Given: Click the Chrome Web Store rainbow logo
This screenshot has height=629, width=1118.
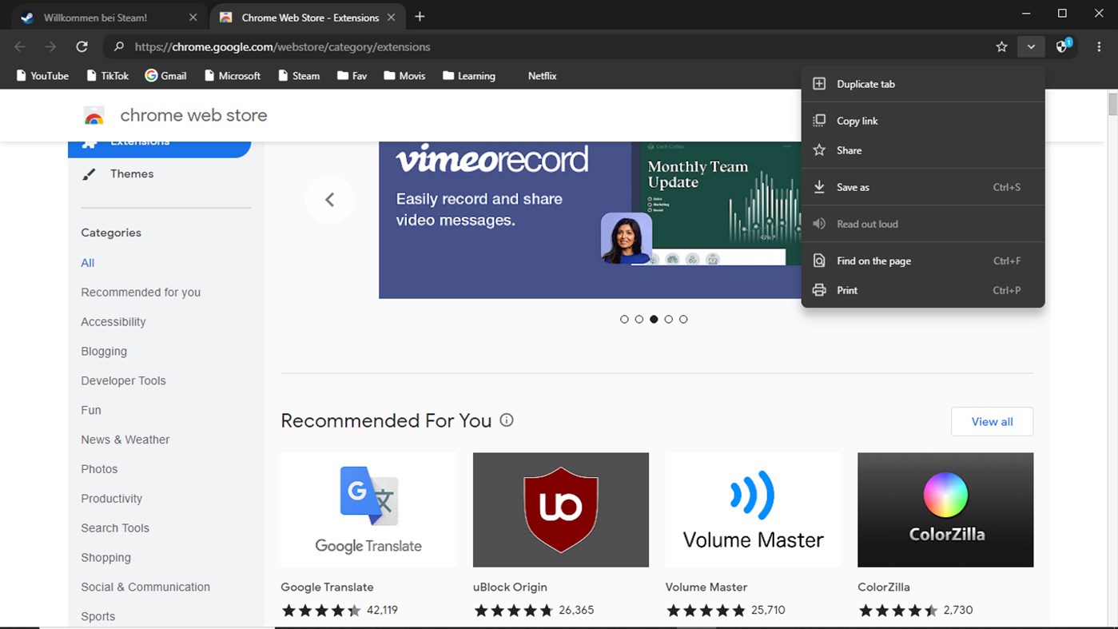Looking at the screenshot, I should pyautogui.click(x=93, y=114).
